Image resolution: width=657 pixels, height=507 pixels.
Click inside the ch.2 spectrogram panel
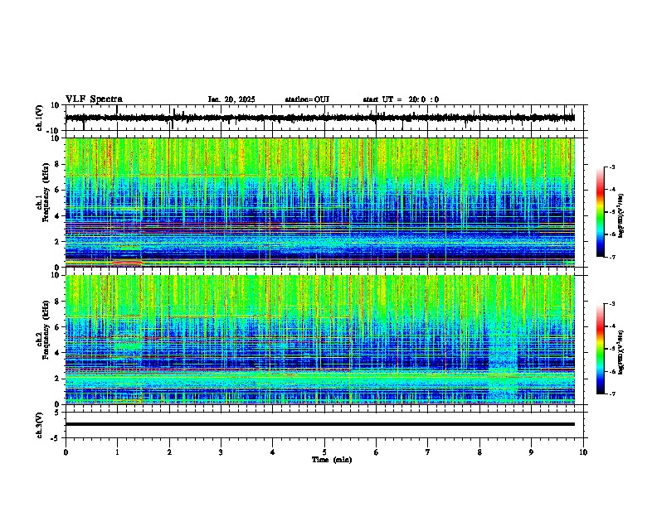pyautogui.click(x=320, y=340)
